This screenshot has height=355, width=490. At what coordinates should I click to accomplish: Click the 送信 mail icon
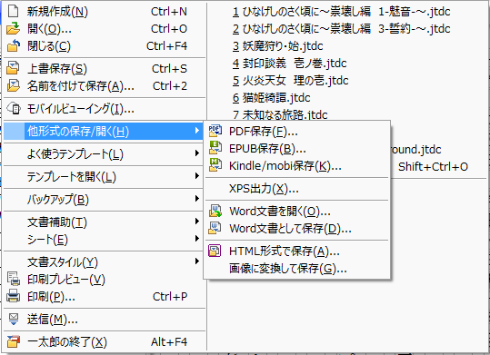click(13, 319)
